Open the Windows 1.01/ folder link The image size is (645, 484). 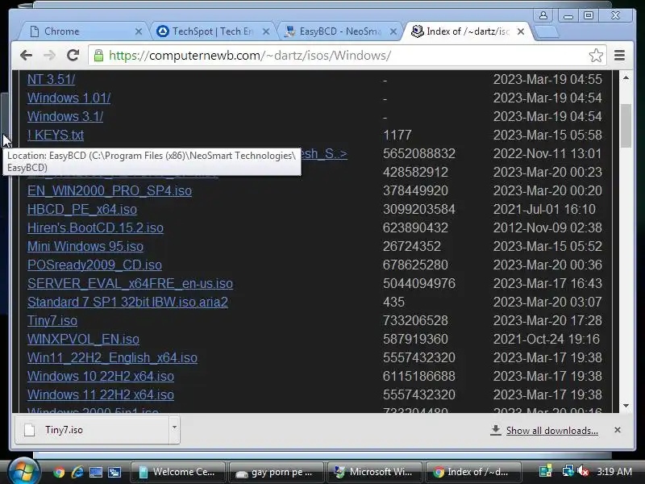coord(69,98)
